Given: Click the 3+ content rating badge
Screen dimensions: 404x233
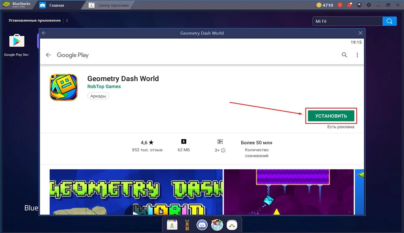Looking at the screenshot, I should [220, 142].
